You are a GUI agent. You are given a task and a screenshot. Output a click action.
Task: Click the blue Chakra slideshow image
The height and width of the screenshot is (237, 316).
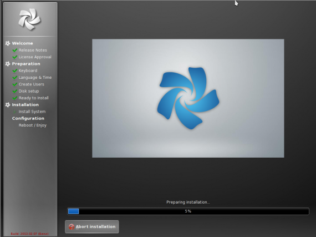click(x=188, y=98)
